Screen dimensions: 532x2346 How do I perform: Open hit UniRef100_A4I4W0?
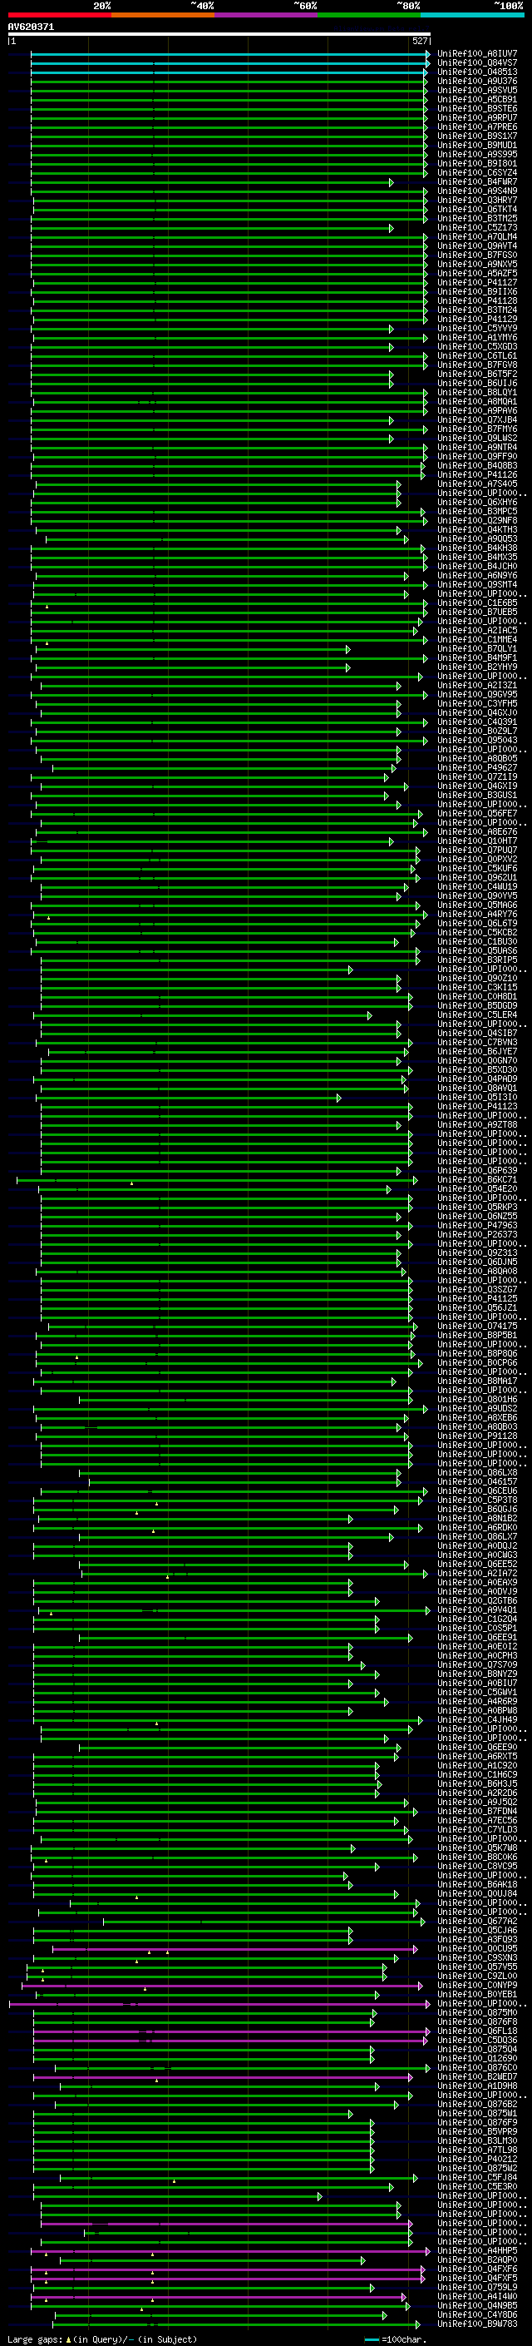coord(477,2296)
